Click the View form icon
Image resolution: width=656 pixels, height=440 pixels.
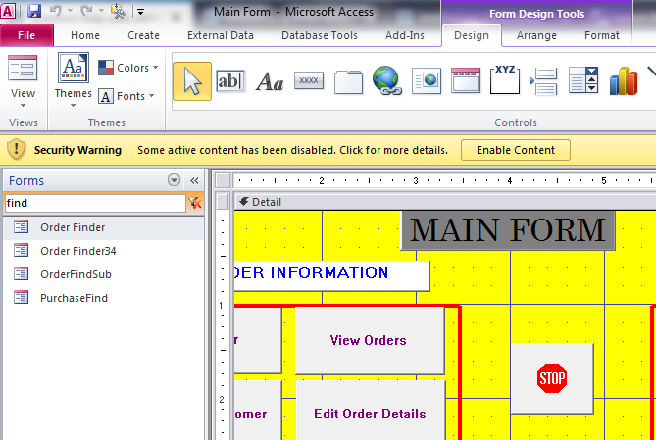click(x=23, y=69)
